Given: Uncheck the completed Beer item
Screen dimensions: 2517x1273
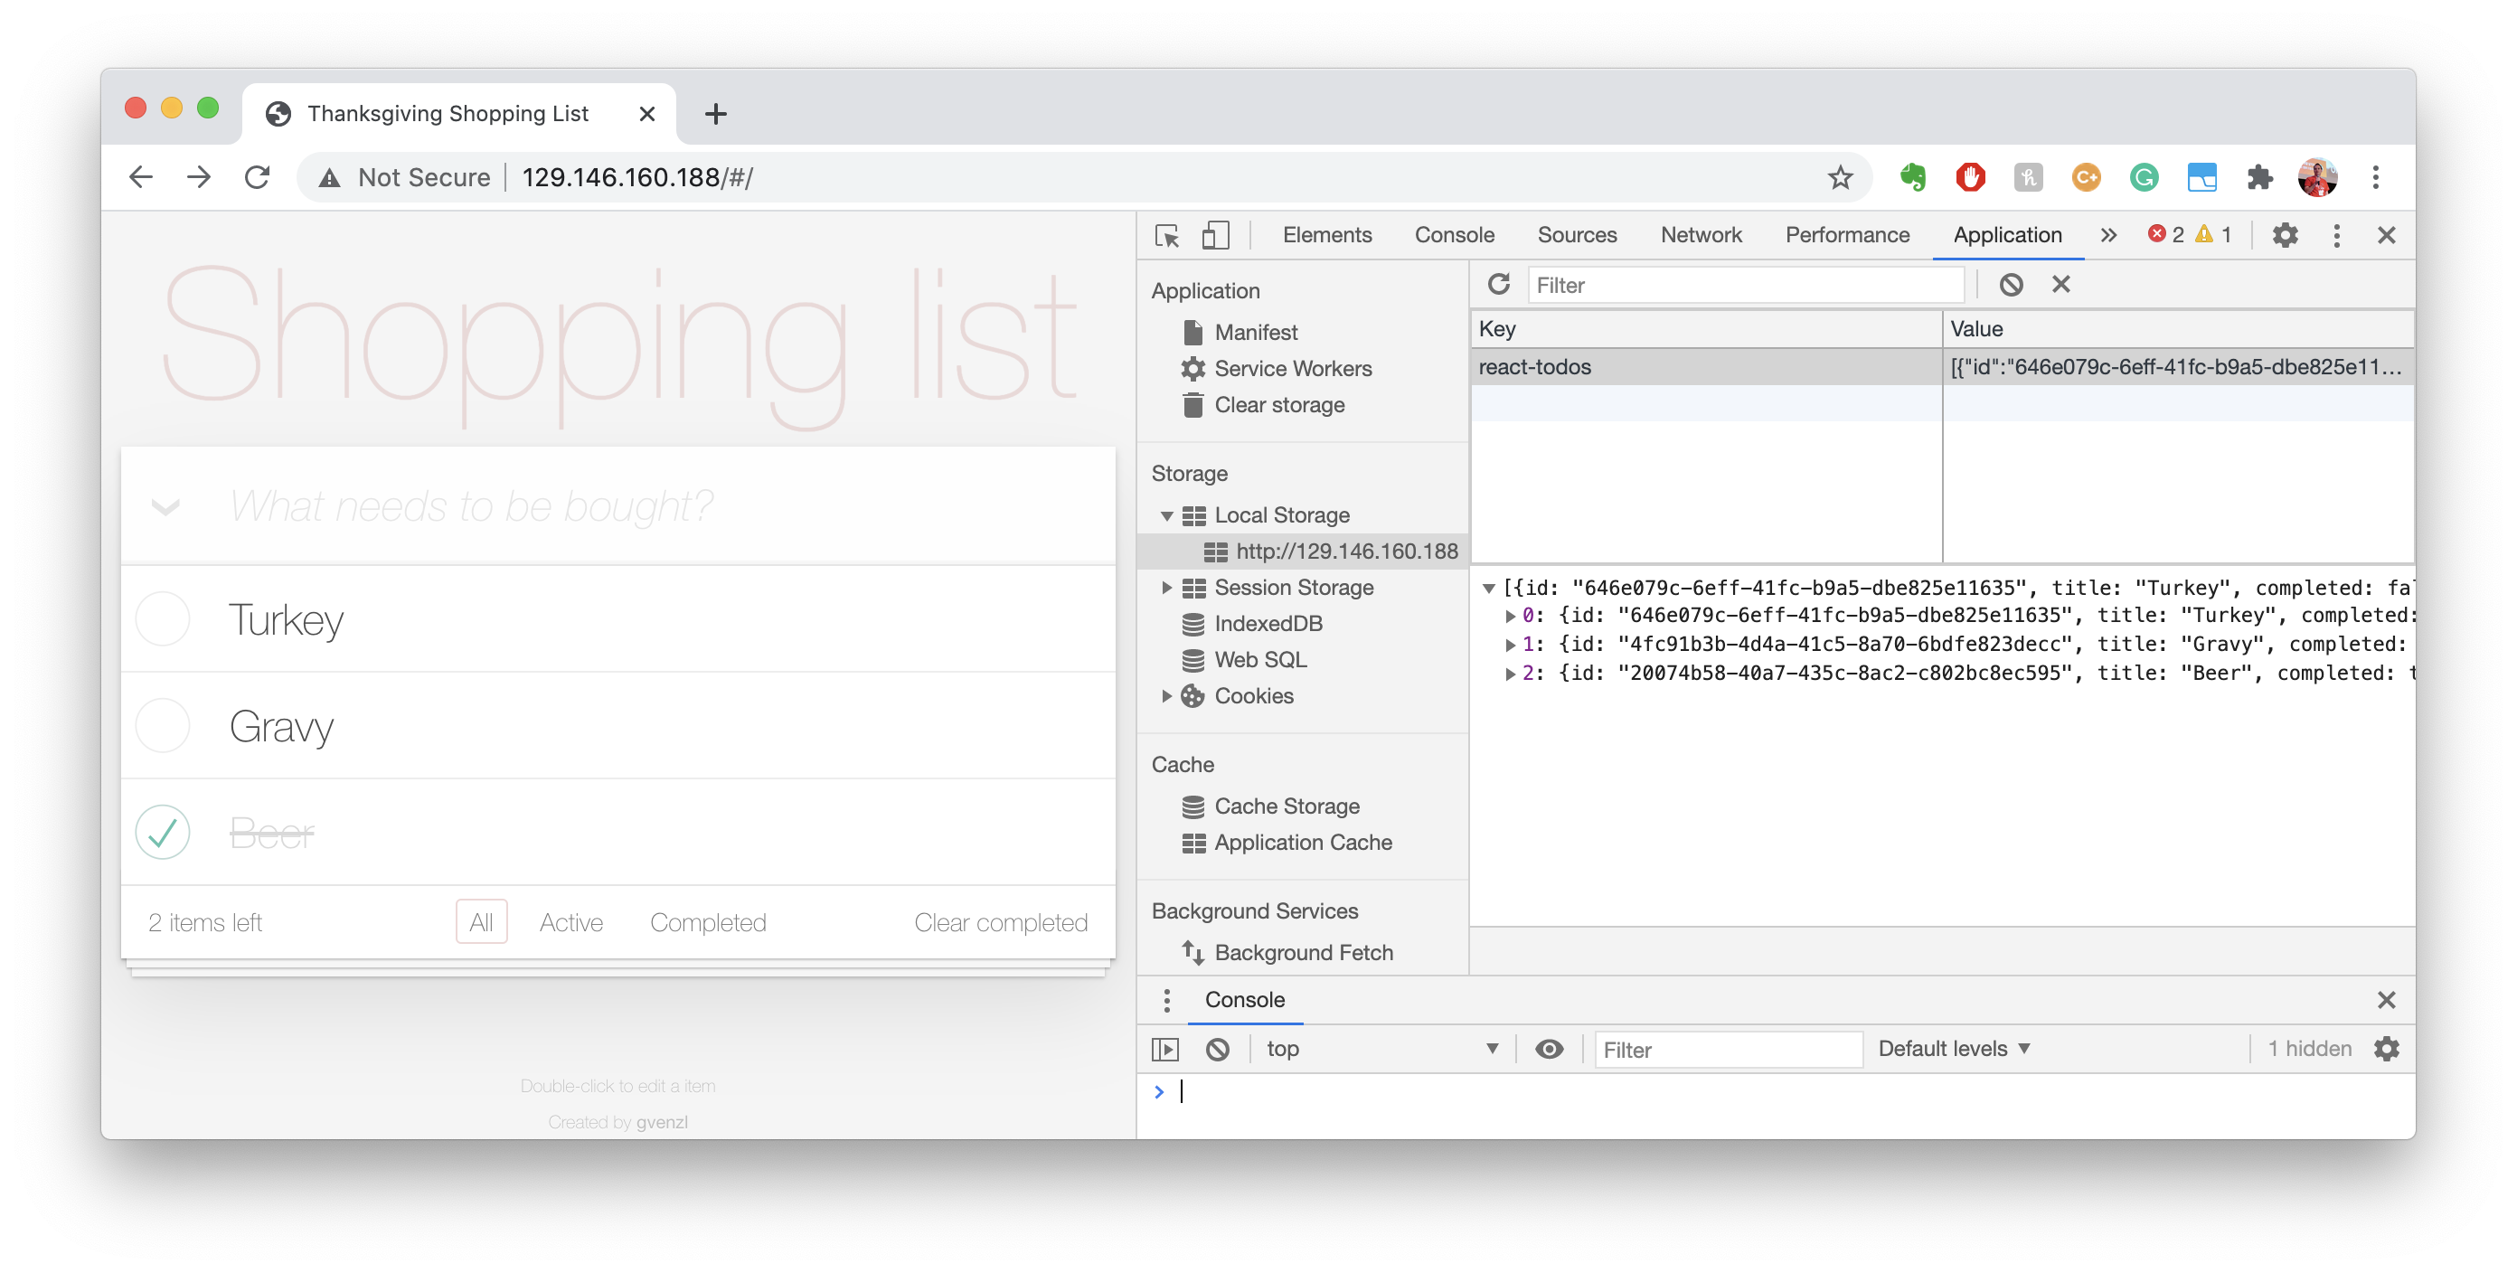Looking at the screenshot, I should tap(162, 833).
